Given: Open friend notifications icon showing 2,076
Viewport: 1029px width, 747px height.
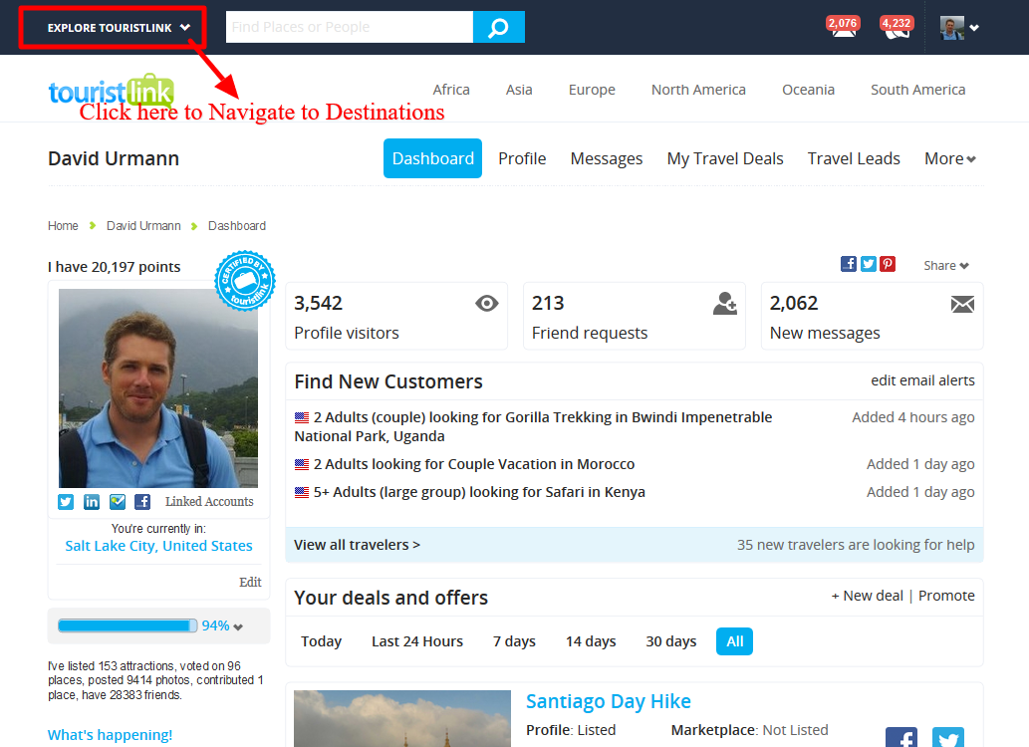Looking at the screenshot, I should [843, 27].
